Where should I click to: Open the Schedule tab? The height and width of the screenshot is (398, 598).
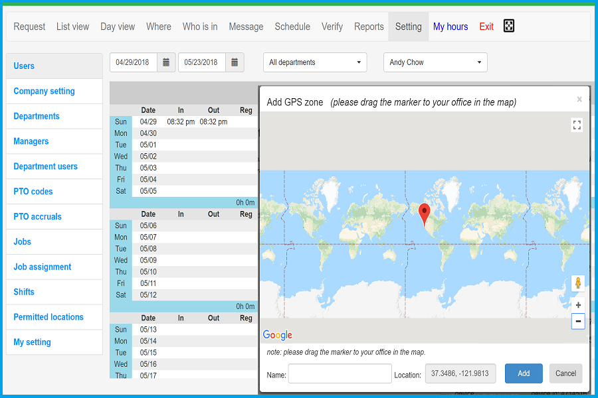[292, 27]
